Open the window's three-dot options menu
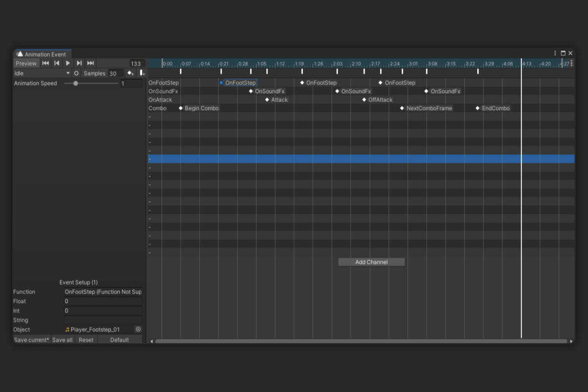 pos(555,53)
